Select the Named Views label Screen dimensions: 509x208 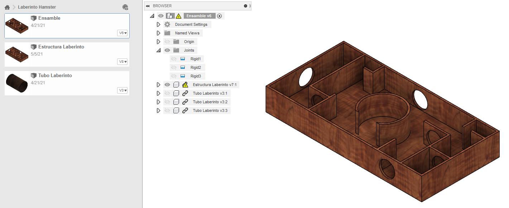tap(187, 33)
